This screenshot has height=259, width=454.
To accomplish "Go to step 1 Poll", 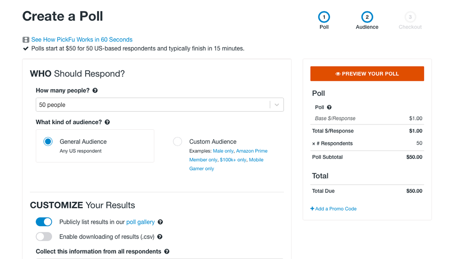I will coord(324,17).
